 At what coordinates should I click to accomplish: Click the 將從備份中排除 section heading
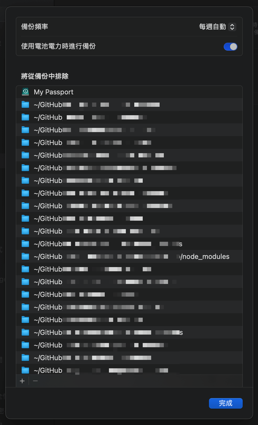45,76
